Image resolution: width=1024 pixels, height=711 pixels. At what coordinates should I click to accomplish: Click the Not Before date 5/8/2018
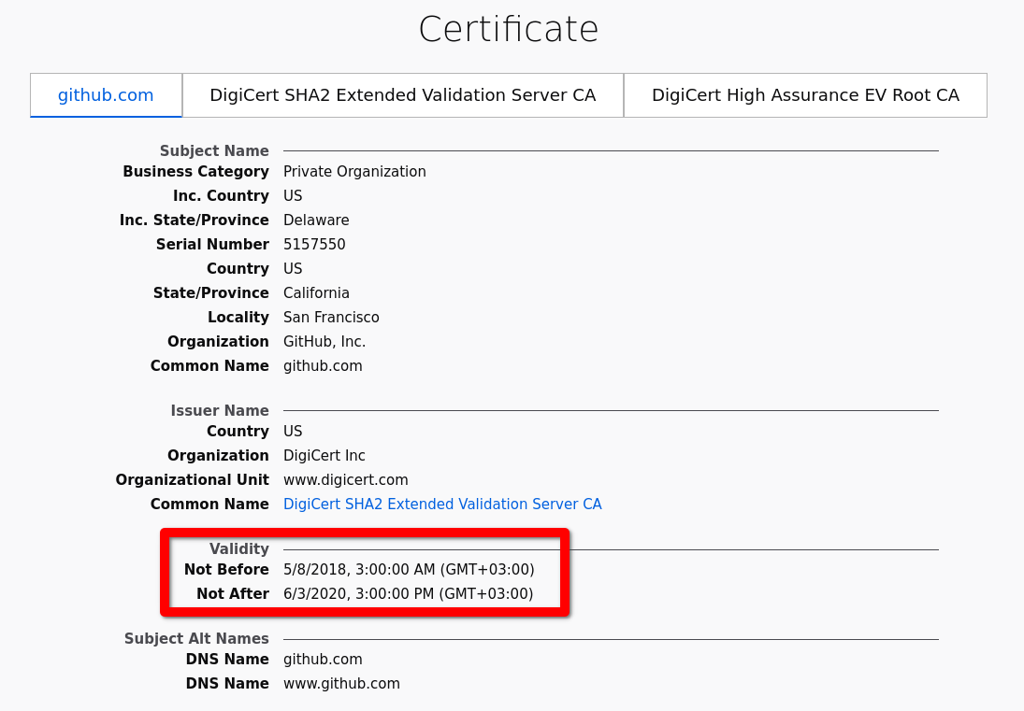pyautogui.click(x=409, y=569)
